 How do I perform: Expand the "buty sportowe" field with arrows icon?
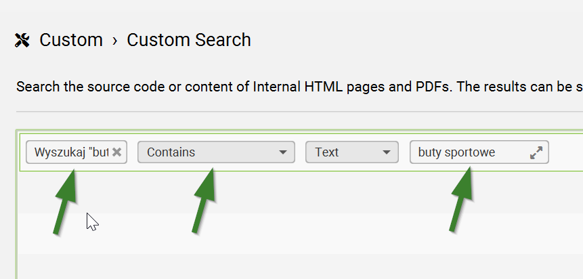[x=536, y=152]
